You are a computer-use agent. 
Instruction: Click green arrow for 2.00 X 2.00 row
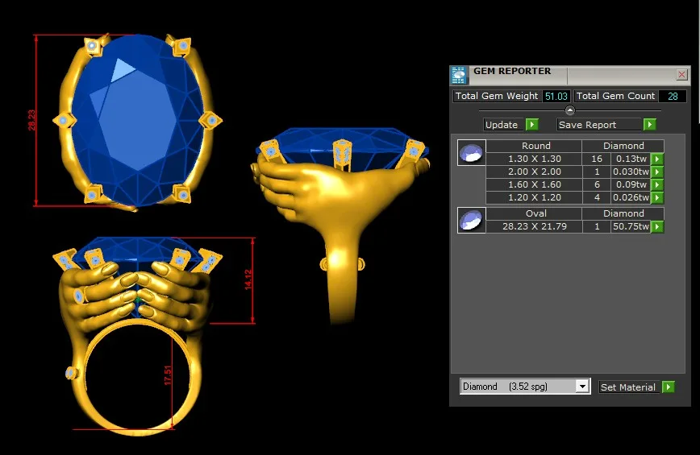pyautogui.click(x=657, y=172)
